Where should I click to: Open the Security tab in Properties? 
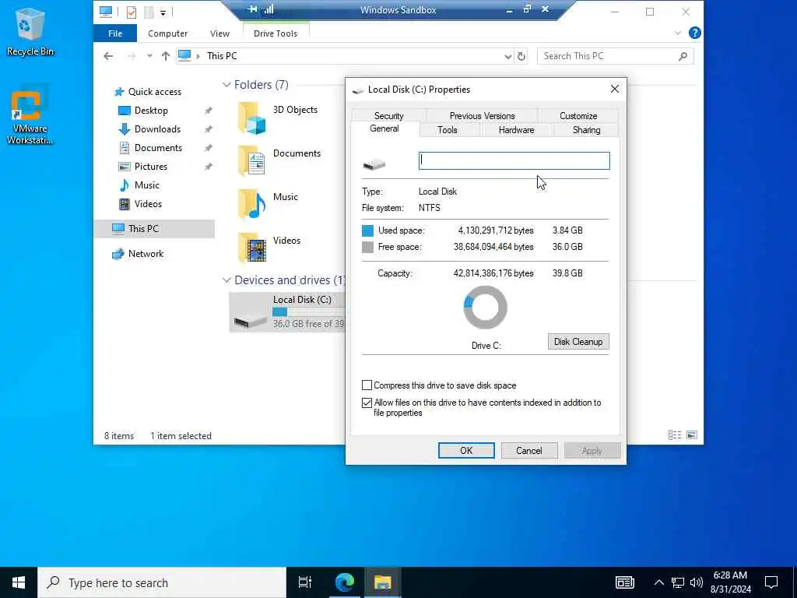click(x=389, y=116)
